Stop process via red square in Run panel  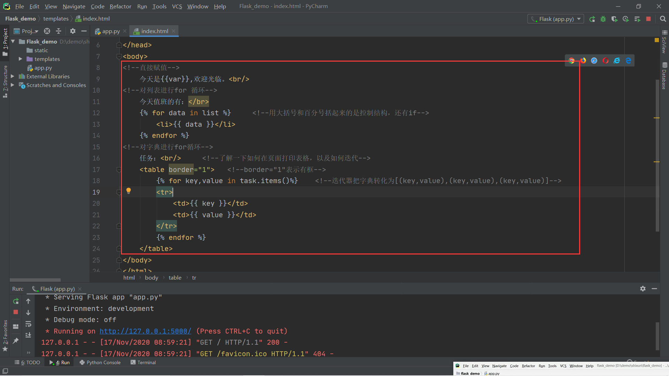pyautogui.click(x=16, y=312)
